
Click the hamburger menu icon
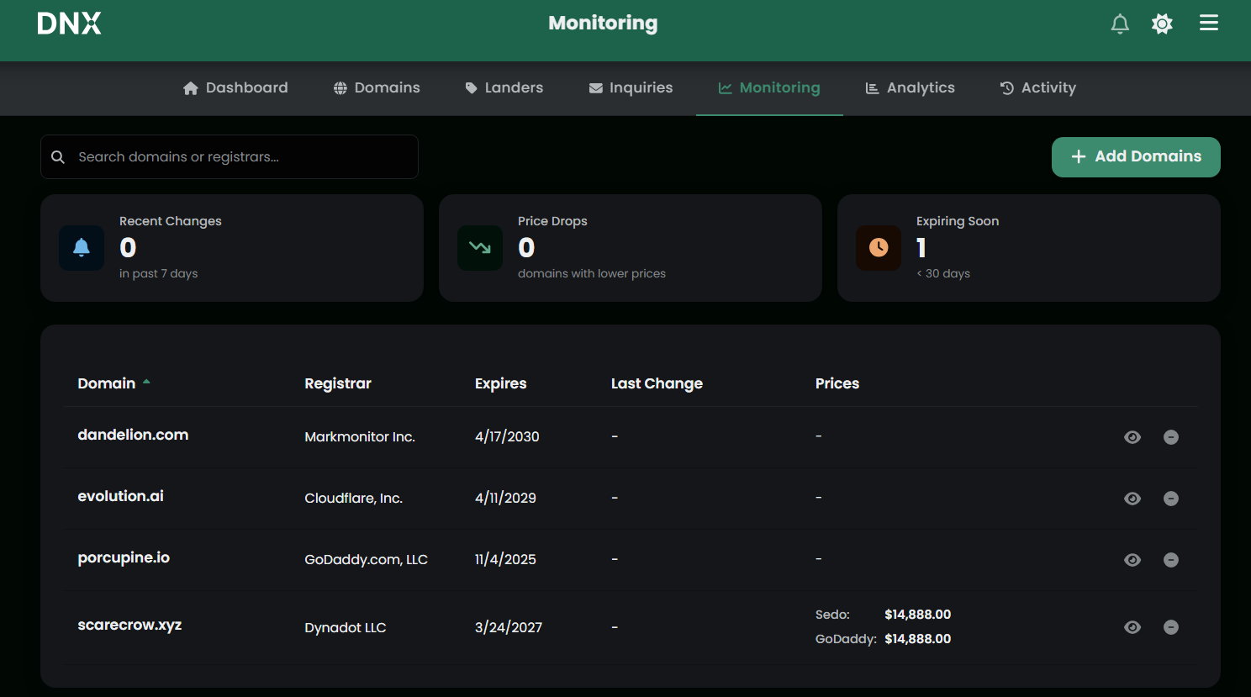coord(1208,23)
